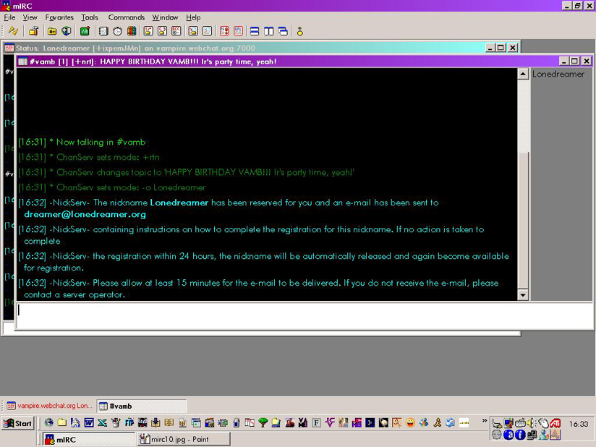Launch Word from the quick launch bar

pos(89,422)
